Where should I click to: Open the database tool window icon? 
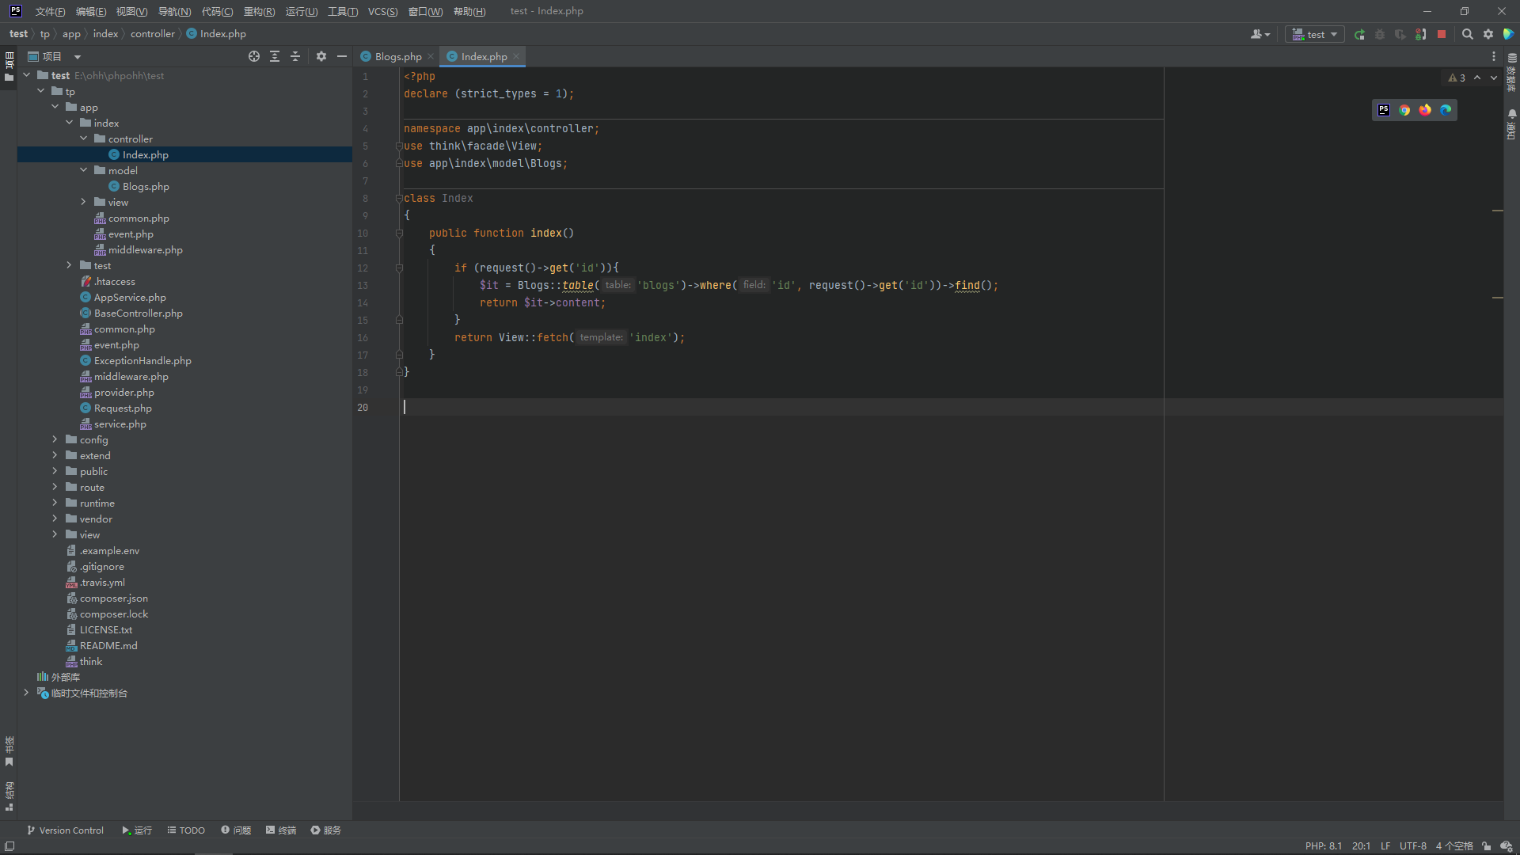(1511, 59)
